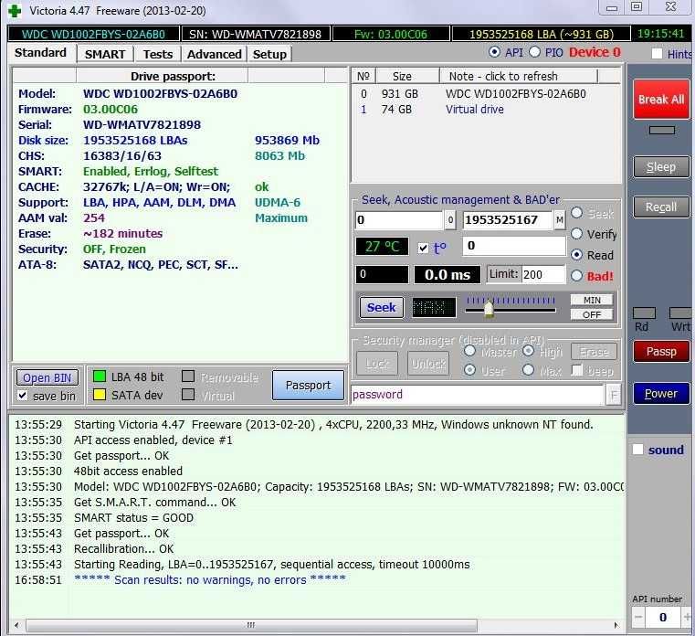695x636 pixels.
Task: Click the gray Virtual indicator square
Action: 188,394
